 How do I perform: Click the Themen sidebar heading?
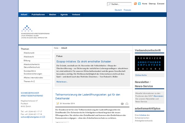[25, 49]
